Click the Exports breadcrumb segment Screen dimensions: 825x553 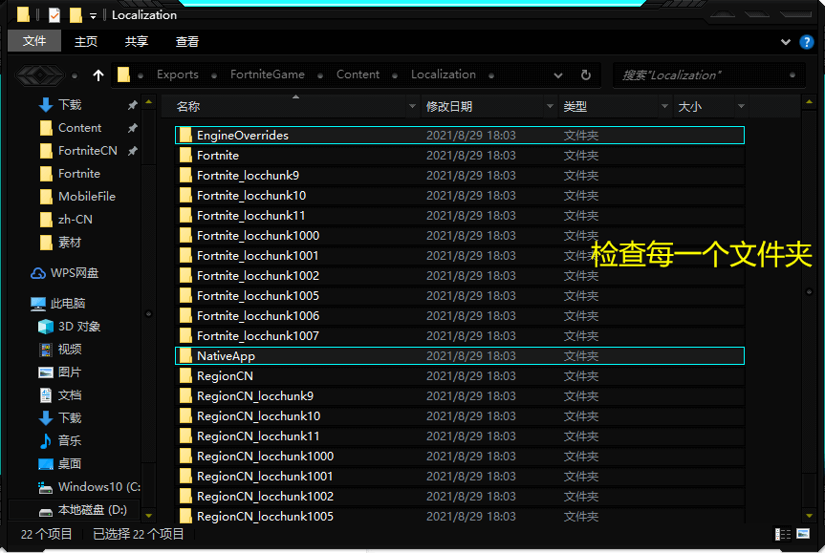point(177,74)
